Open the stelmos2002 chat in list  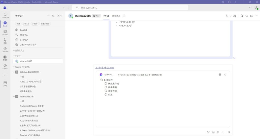(26, 61)
